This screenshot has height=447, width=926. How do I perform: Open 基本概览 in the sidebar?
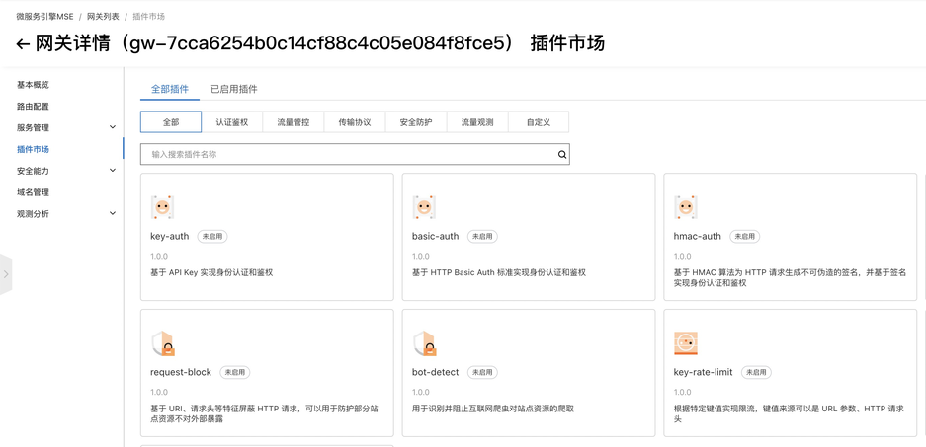33,85
